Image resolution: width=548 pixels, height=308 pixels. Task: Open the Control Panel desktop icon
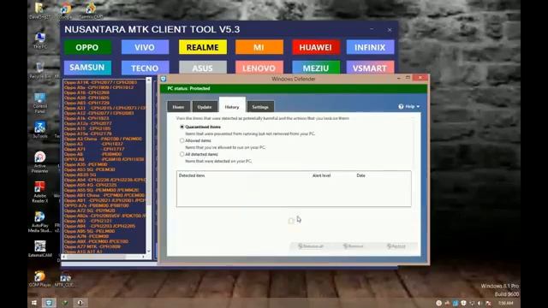pos(40,103)
